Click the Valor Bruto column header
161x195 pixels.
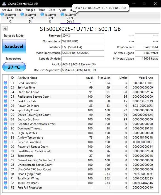146,78
